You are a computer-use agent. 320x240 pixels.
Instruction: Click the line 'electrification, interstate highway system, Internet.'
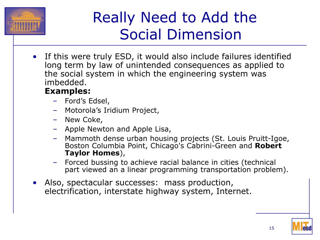[148, 191]
